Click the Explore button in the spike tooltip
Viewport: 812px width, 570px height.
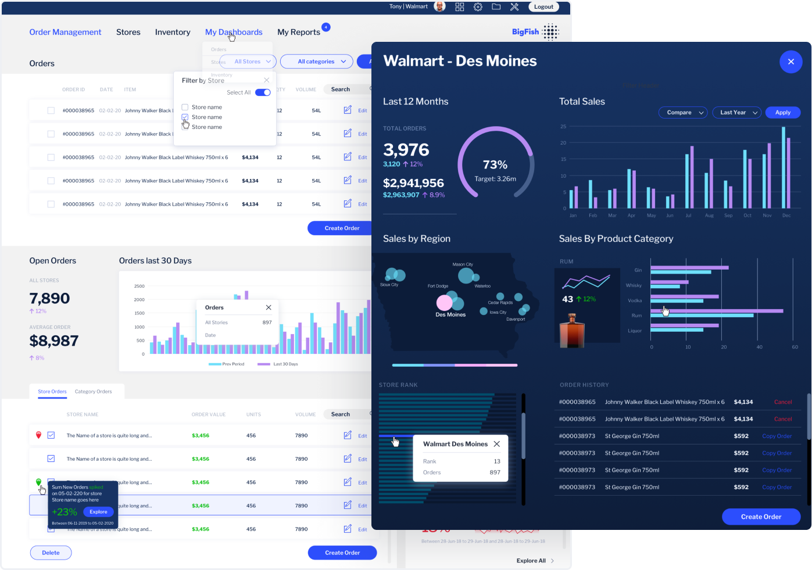tap(98, 511)
